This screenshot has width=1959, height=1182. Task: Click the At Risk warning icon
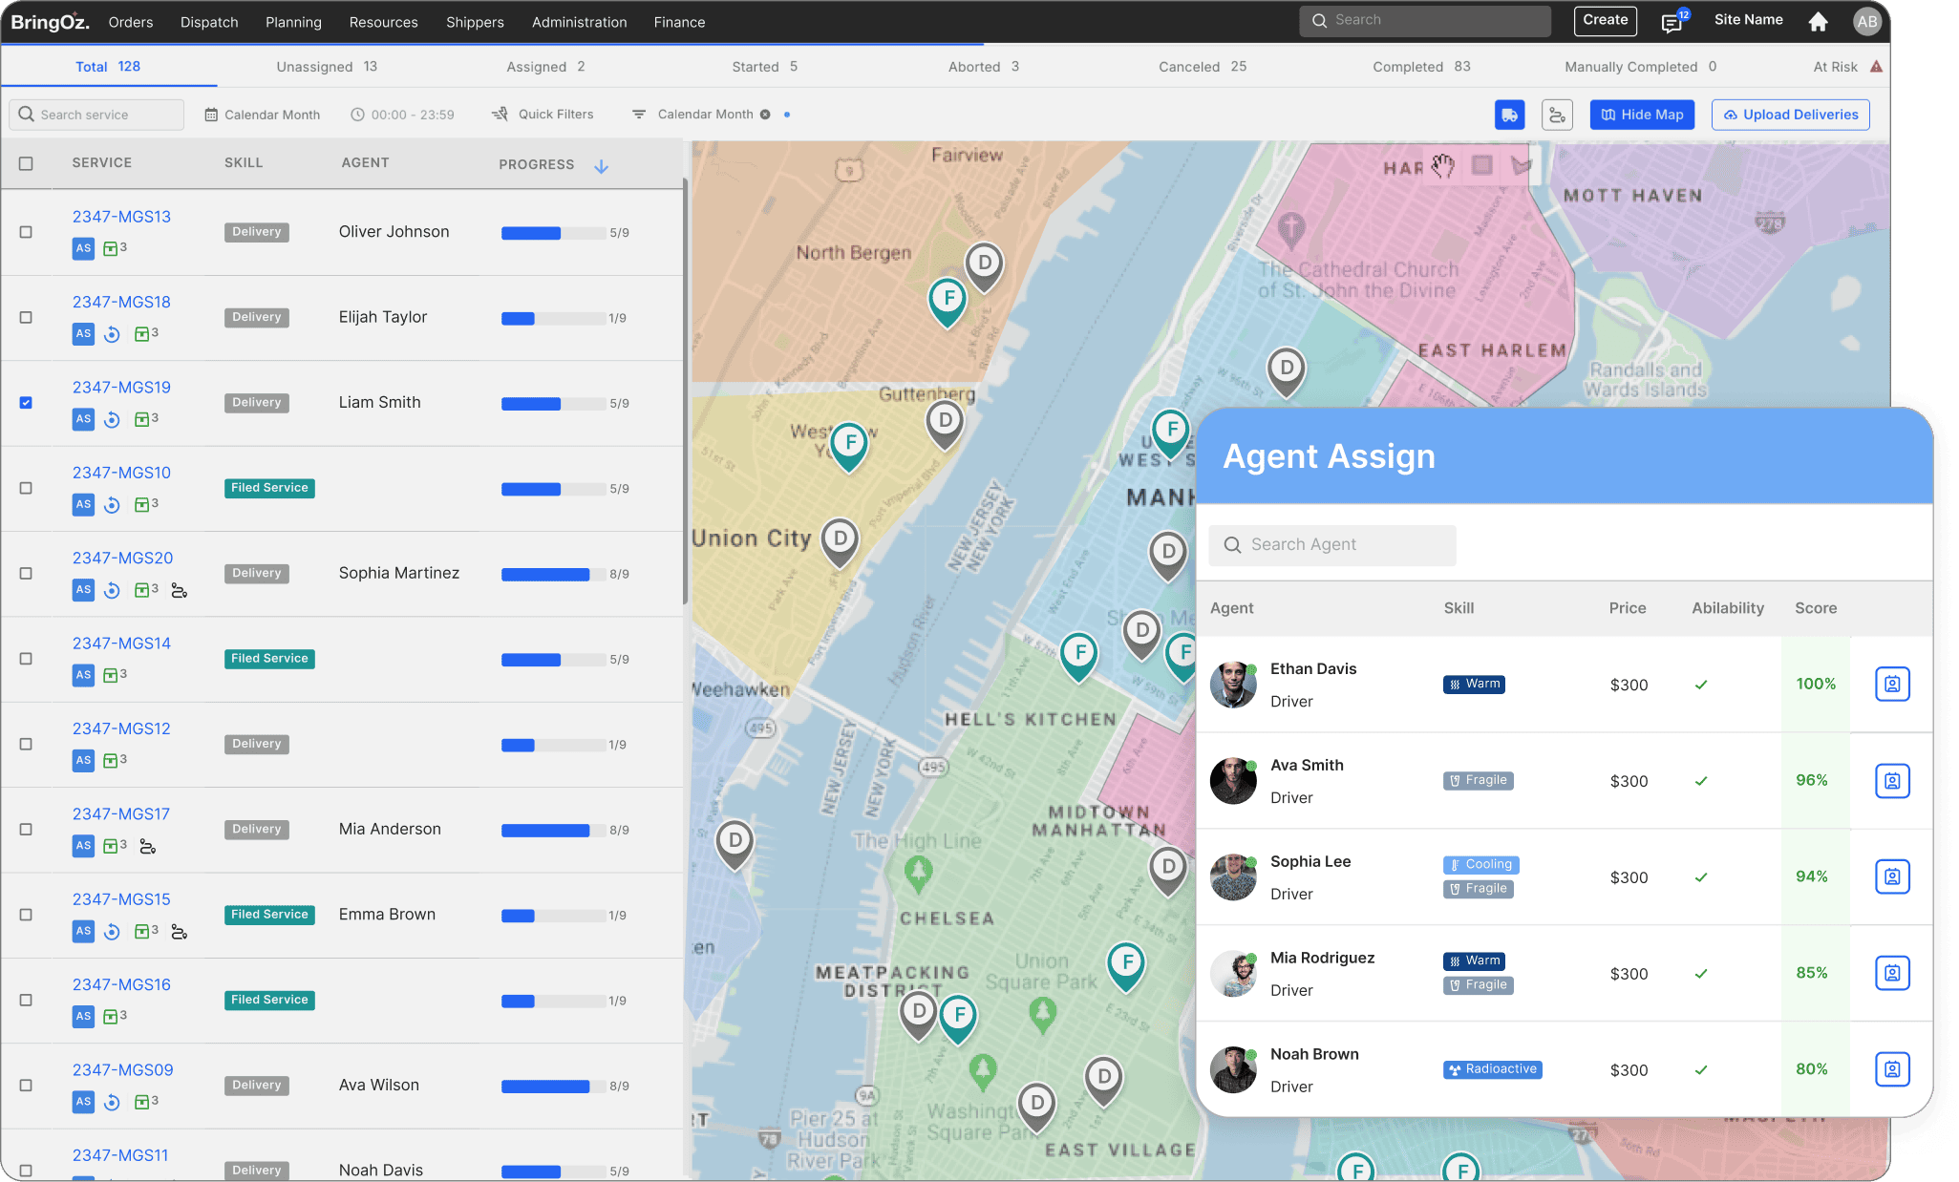coord(1876,67)
